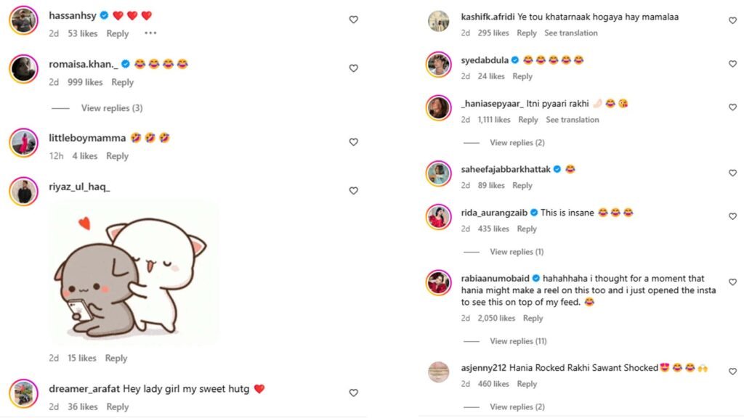
Task: Show the 1 reply under rida_aurangzaib
Action: tap(517, 252)
